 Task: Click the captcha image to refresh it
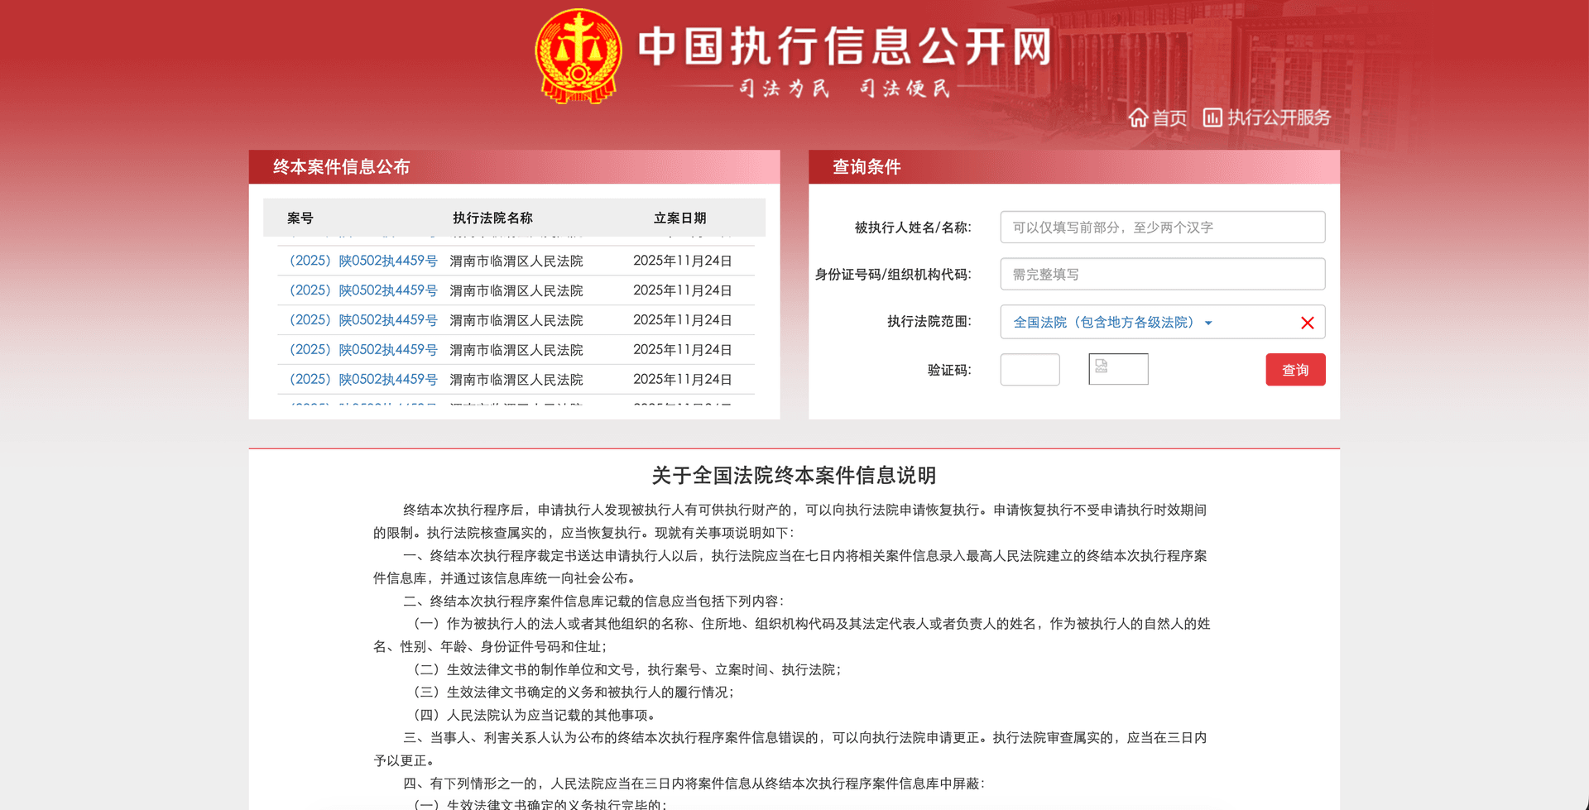(1118, 369)
